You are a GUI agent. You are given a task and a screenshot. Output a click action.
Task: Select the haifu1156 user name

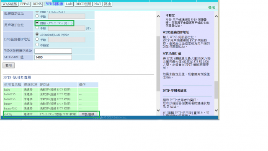[10, 99]
